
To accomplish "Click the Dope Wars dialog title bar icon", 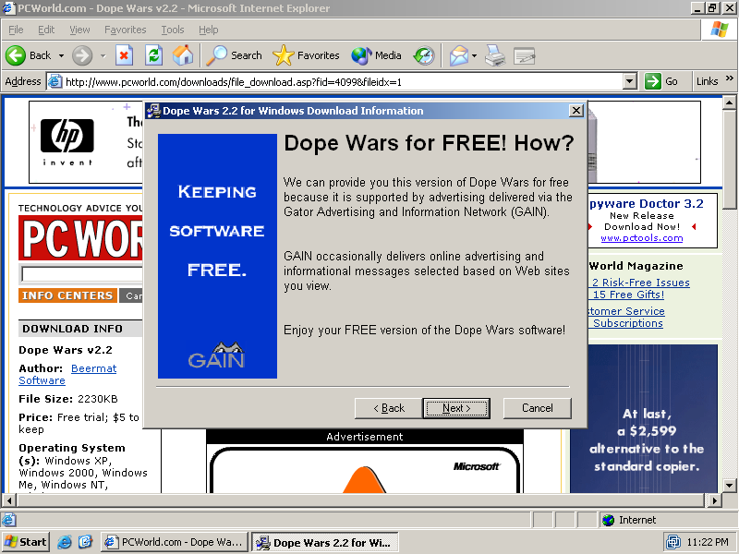I will [x=153, y=111].
